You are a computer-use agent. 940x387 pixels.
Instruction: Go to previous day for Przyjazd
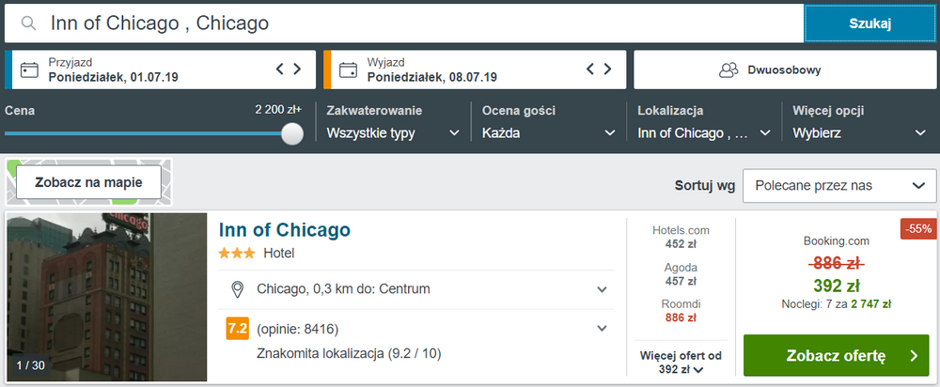(x=279, y=69)
